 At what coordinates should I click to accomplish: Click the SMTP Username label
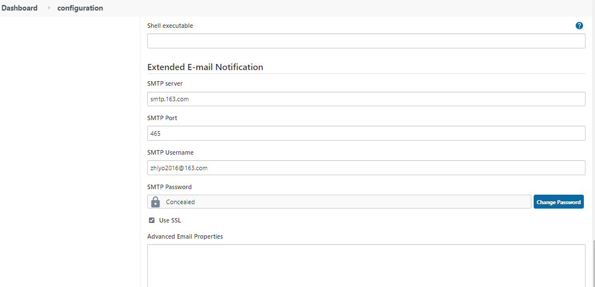171,152
